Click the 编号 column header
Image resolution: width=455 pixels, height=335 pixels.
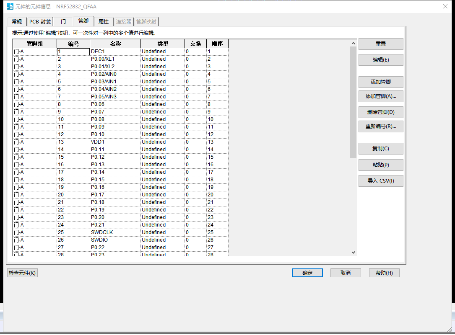(x=73, y=44)
